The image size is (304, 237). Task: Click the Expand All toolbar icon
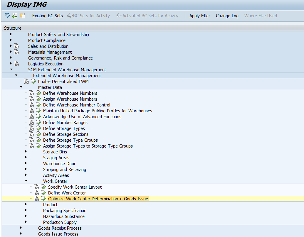[7, 16]
